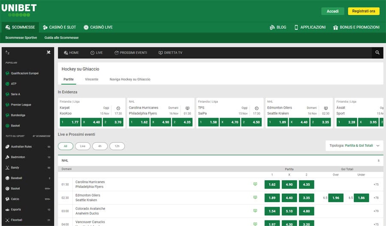Viewport: 386px width, 226px height.
Task: Open Prossimi Eventi in nav bar
Action: (131, 53)
